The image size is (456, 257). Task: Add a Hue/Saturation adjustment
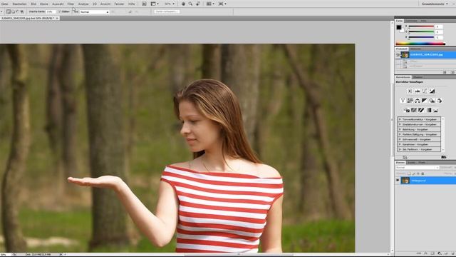[x=410, y=101]
